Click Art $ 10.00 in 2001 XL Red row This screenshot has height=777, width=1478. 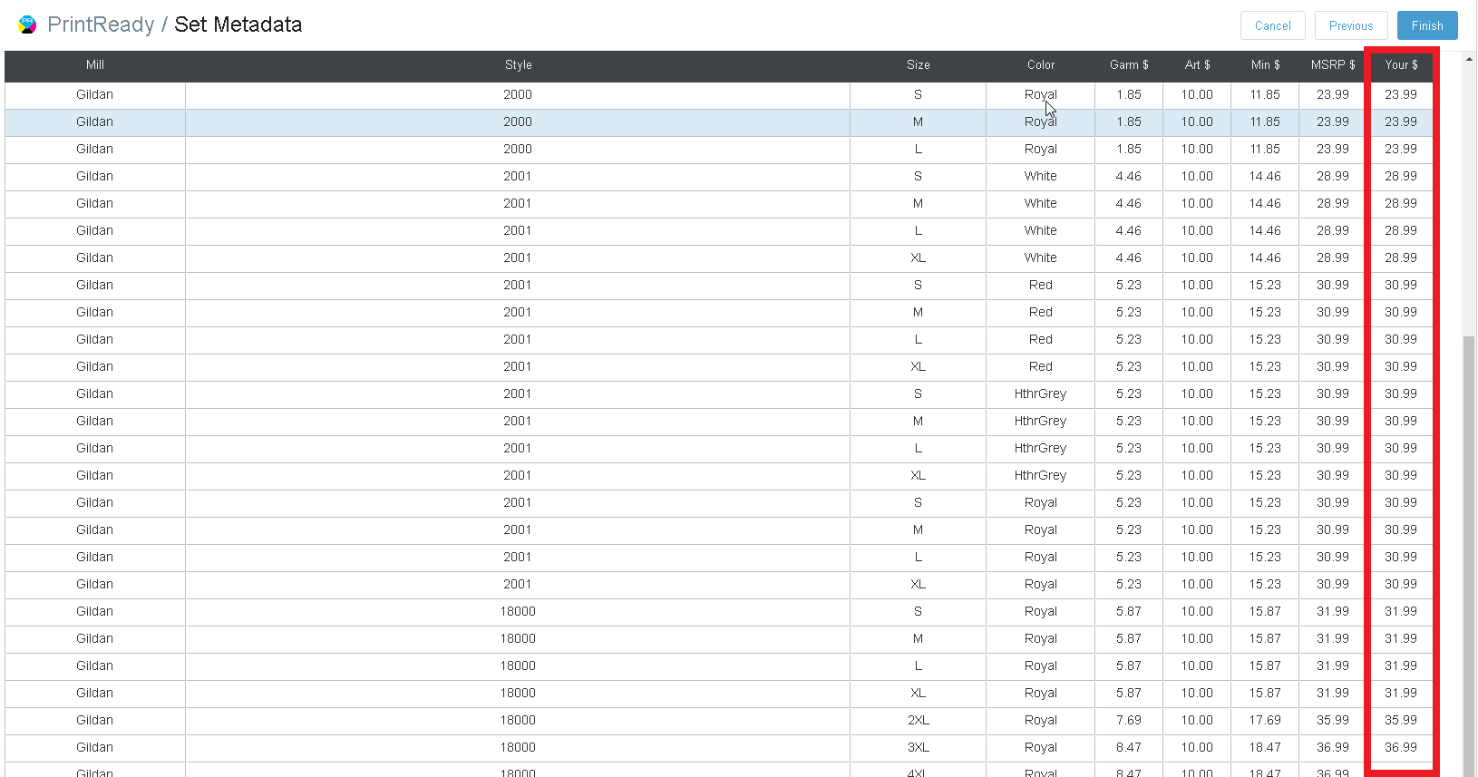(1197, 366)
